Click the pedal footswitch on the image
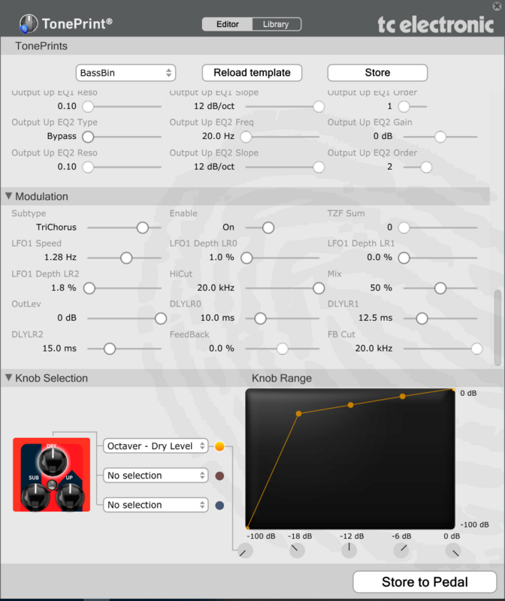Image resolution: width=505 pixels, height=601 pixels. pos(52,485)
